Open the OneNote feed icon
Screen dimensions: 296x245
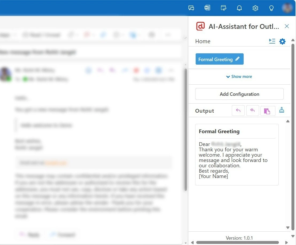[x=207, y=8]
